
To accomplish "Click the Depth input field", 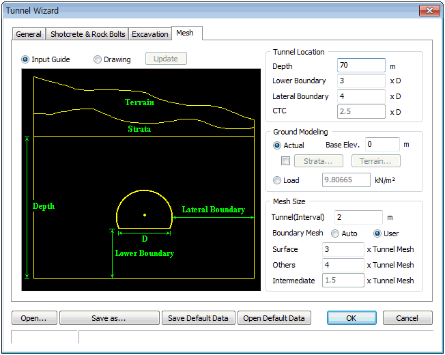I will [361, 66].
